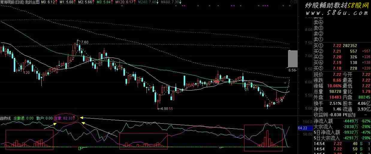The image size is (371, 154).
Task: Select the 买④ bid row priced 7.19
Action: (342, 63)
